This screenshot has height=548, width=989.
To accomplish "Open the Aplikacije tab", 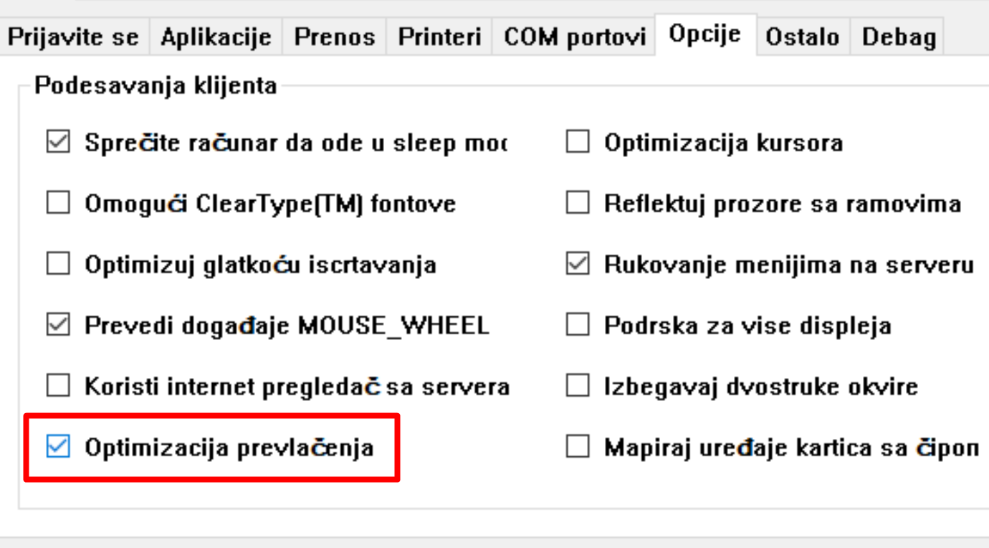I will pyautogui.click(x=216, y=37).
